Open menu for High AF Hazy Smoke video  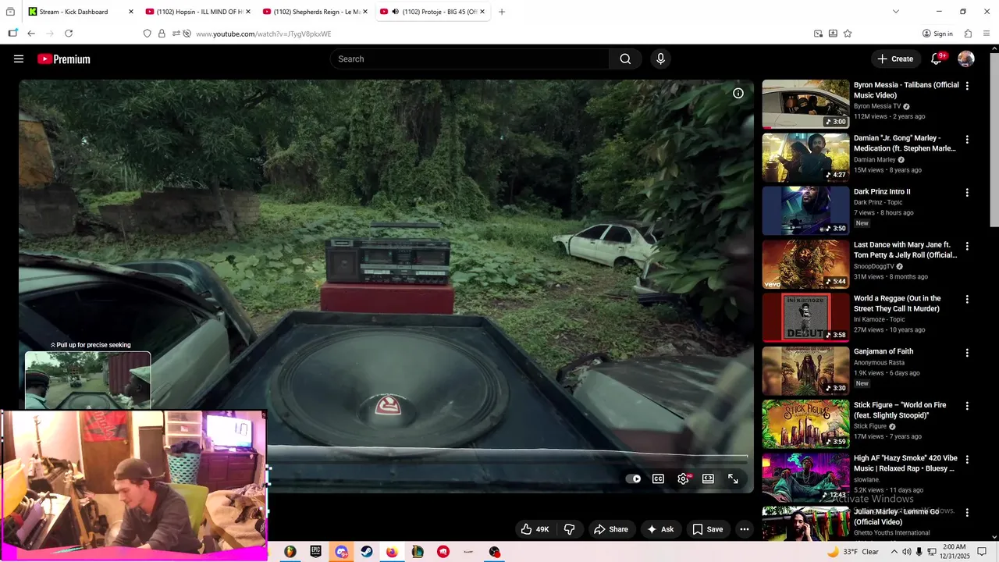click(967, 460)
